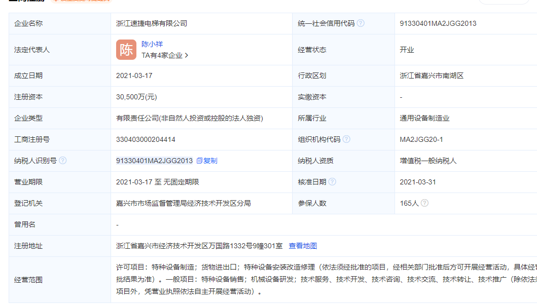Click the 曾用名 label cell
This screenshot has width=537, height=304.
[x=60, y=224]
